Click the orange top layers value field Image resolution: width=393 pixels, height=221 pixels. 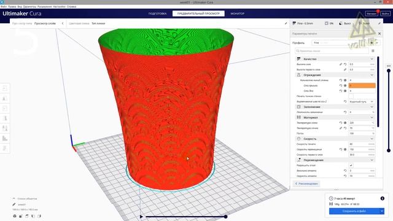(362, 86)
